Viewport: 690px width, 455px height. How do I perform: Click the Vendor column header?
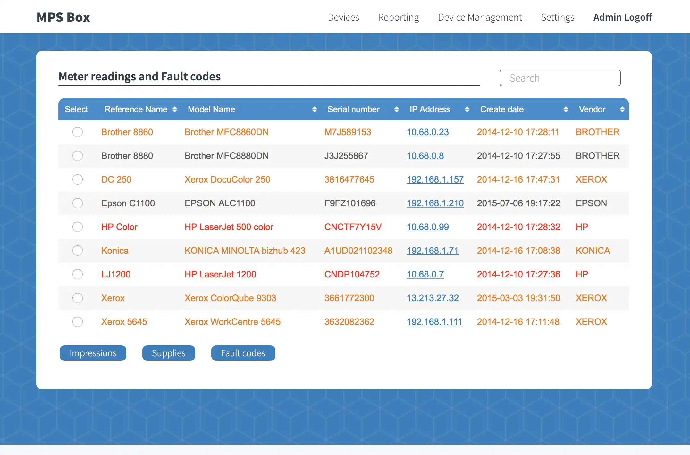592,110
